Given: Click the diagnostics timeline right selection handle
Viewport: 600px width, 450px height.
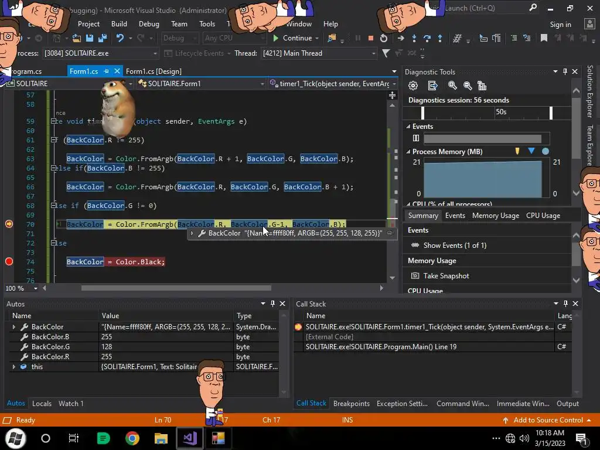Looking at the screenshot, I should pyautogui.click(x=551, y=113).
